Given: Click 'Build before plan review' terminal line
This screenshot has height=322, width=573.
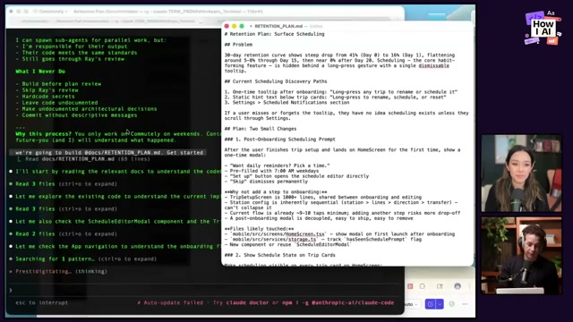Looking at the screenshot, I should 58,84.
